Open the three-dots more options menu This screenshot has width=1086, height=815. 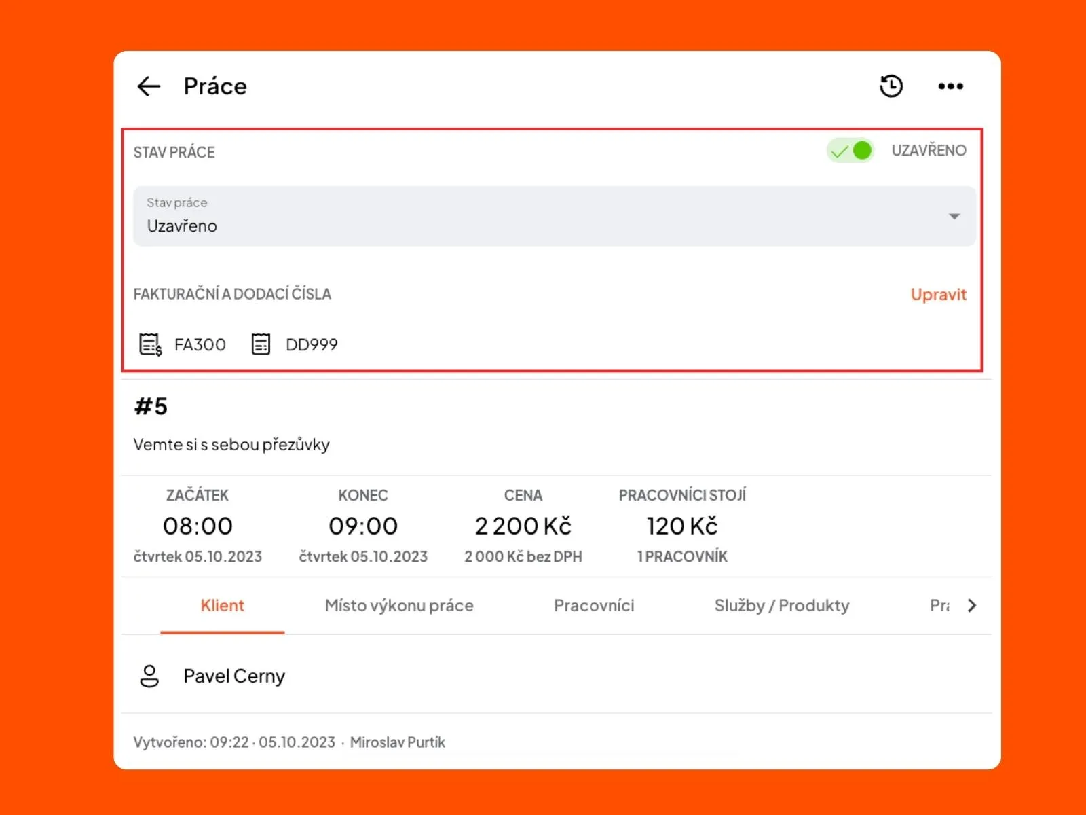pos(950,86)
